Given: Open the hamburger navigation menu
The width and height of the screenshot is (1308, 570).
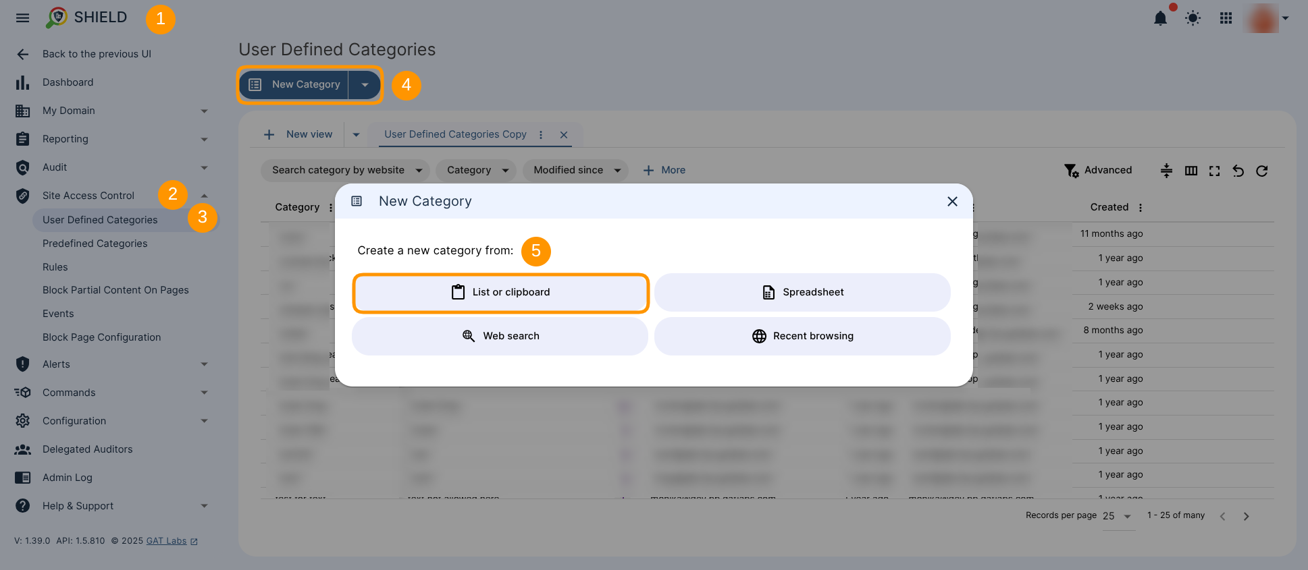Looking at the screenshot, I should 22,18.
